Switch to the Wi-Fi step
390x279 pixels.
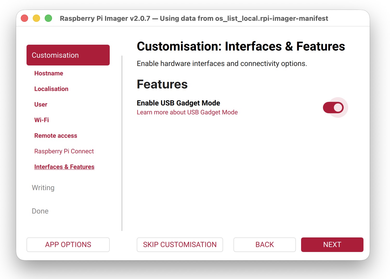point(42,120)
